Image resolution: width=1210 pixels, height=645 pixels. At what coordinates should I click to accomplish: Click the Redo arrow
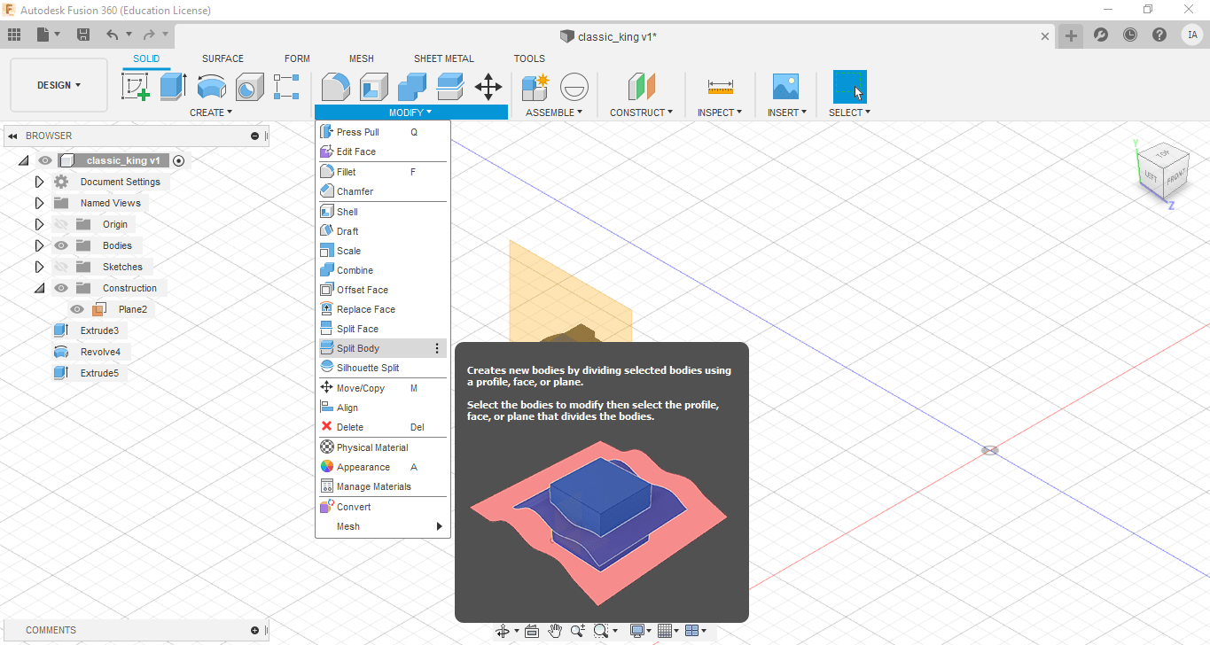(149, 35)
